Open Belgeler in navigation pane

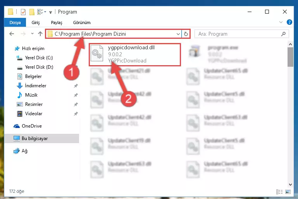click(x=29, y=76)
